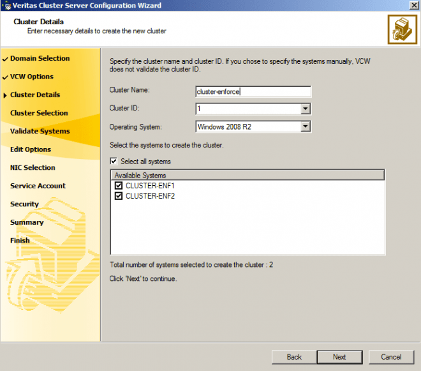
Task: Click the Cluster Details current-step arrow
Action: 5,95
